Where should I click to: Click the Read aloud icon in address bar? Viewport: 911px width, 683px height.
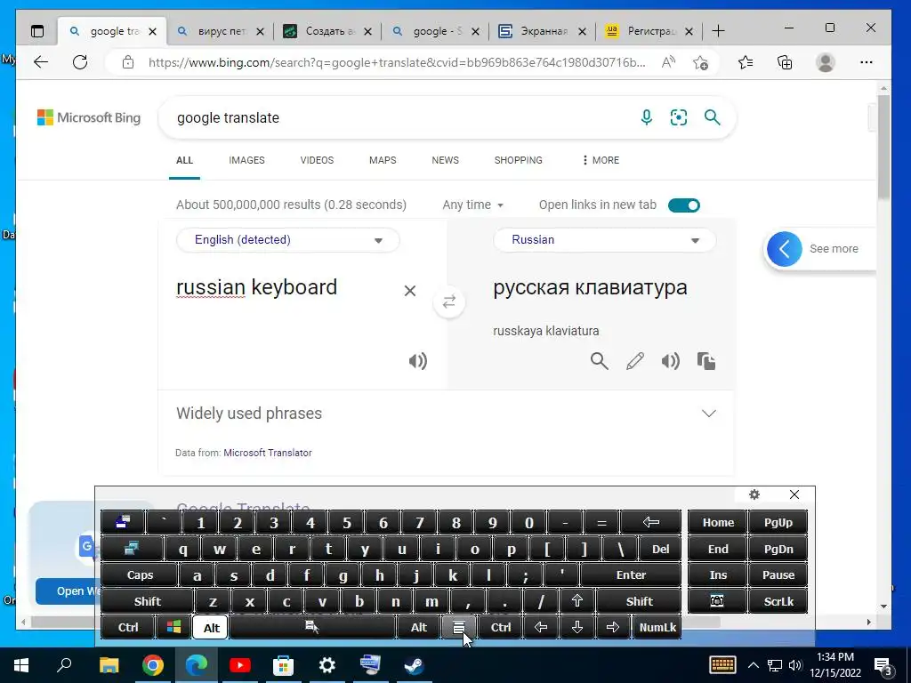point(669,62)
